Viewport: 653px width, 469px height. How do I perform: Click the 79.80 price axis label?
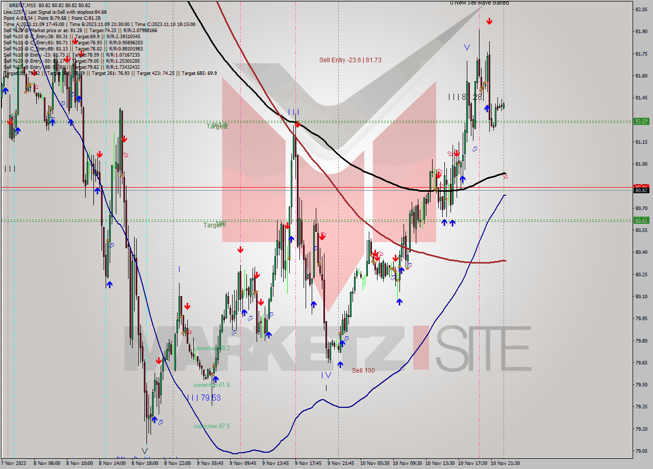click(641, 341)
